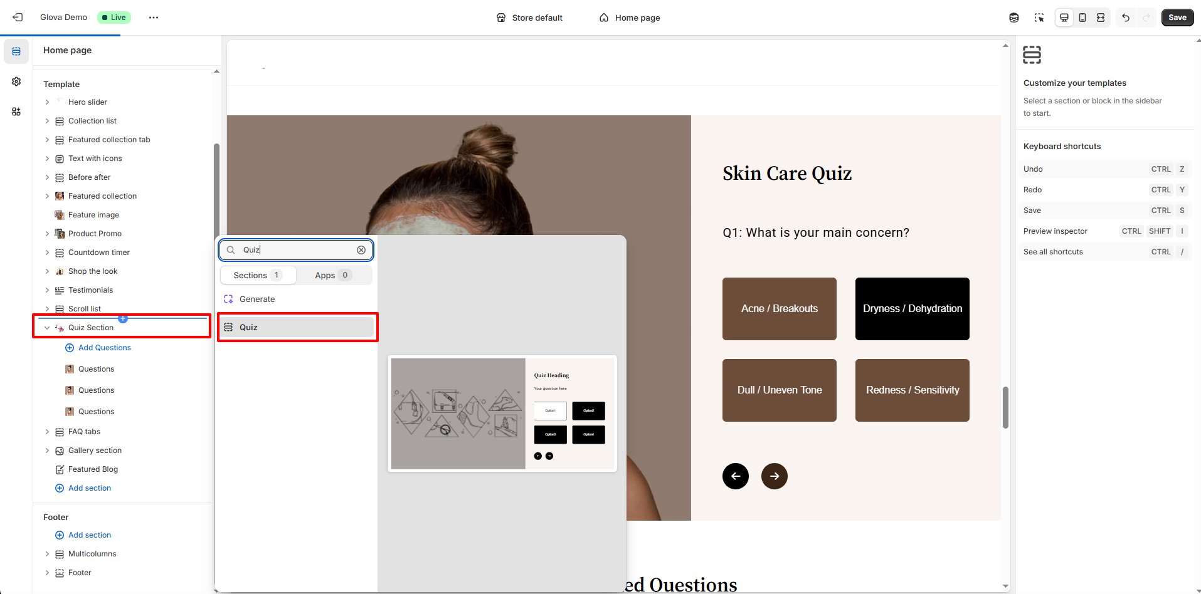This screenshot has width=1201, height=594.
Task: Switch to mobile preview icon
Action: [x=1082, y=18]
